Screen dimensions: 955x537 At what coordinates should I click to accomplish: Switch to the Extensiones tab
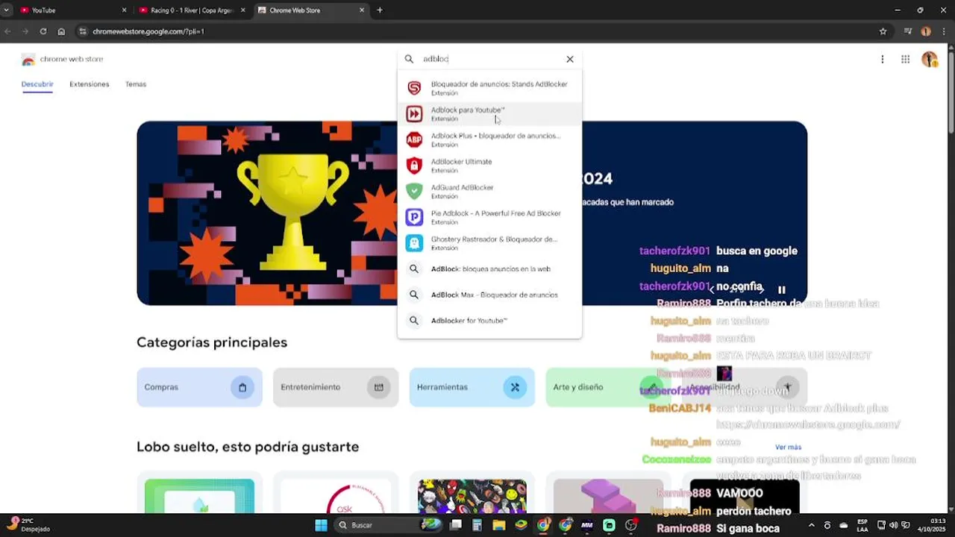point(90,84)
